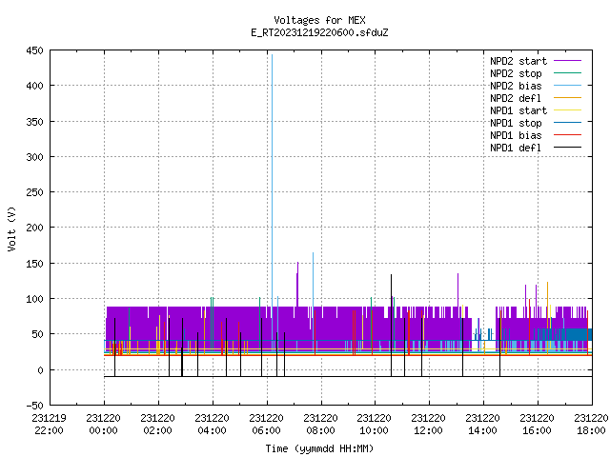Click the '231220 10:00' time tick label

click(x=375, y=425)
